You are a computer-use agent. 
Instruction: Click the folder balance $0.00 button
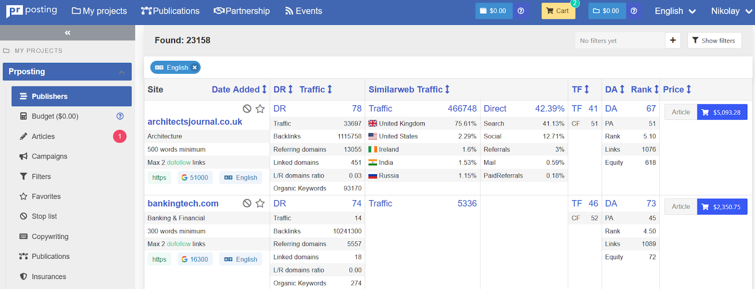tap(607, 11)
